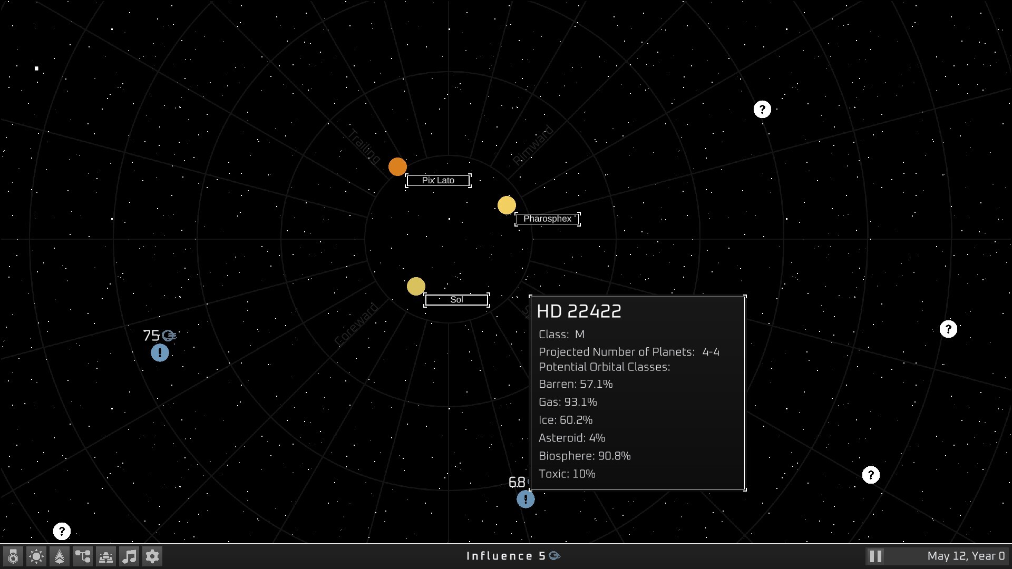The height and width of the screenshot is (569, 1012).
Task: Click the question mark marker on right edge
Action: (x=948, y=329)
